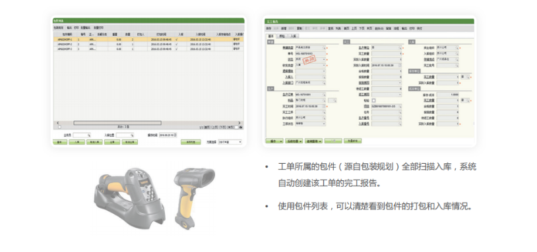Screen dimensions: 537x252
Task: Tick the 检验 checkbox in the completion report
Action: click(x=373, y=101)
